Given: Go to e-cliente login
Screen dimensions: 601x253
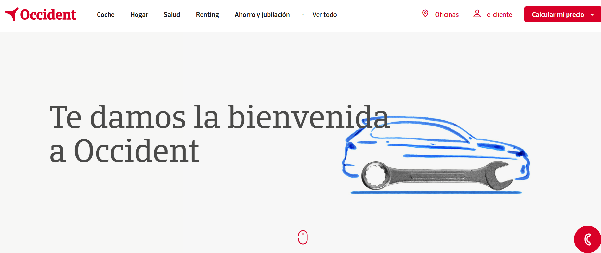Looking at the screenshot, I should (499, 15).
